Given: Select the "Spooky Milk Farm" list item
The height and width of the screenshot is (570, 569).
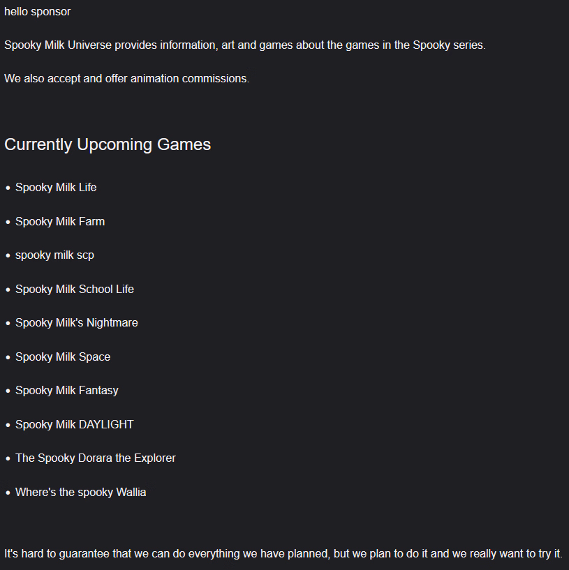Looking at the screenshot, I should (x=60, y=221).
